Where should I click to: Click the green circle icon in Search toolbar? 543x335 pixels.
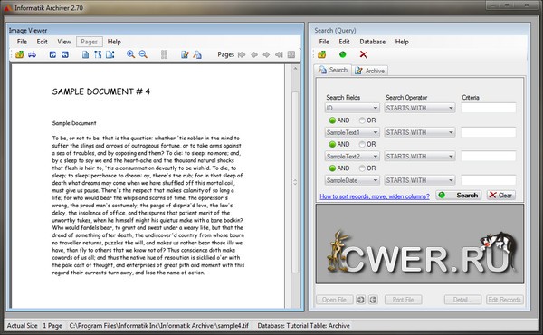tap(342, 54)
